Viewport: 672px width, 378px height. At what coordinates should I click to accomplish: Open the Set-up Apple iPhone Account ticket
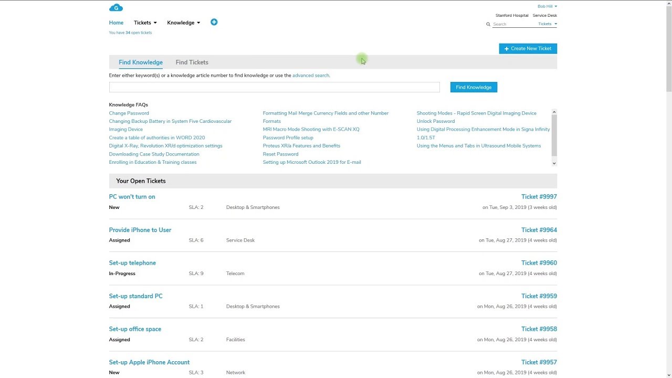(x=149, y=362)
